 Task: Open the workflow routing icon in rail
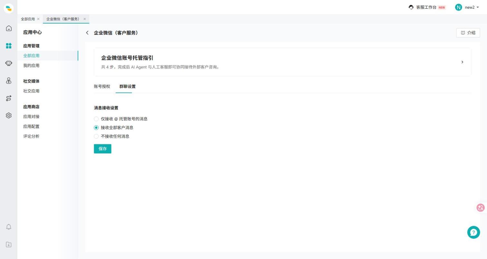(x=9, y=98)
